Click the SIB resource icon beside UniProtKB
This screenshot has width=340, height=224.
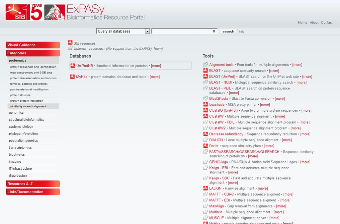click(73, 66)
